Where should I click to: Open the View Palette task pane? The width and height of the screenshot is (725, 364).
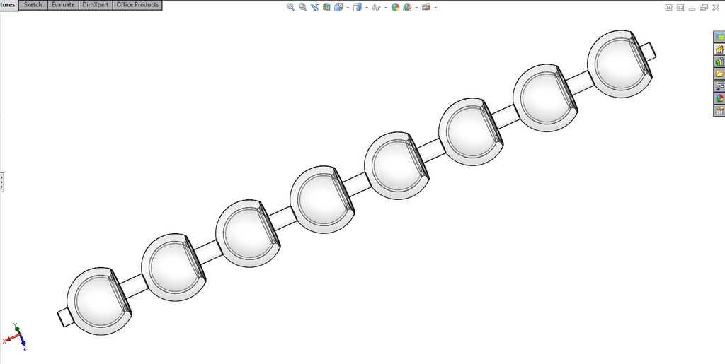tap(719, 86)
